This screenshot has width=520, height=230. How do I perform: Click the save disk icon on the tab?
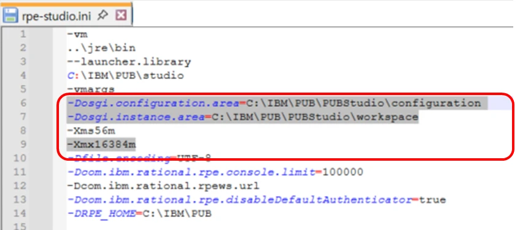tap(10, 15)
